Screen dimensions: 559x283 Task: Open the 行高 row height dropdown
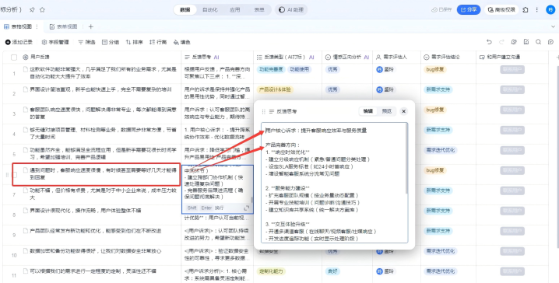tap(158, 42)
